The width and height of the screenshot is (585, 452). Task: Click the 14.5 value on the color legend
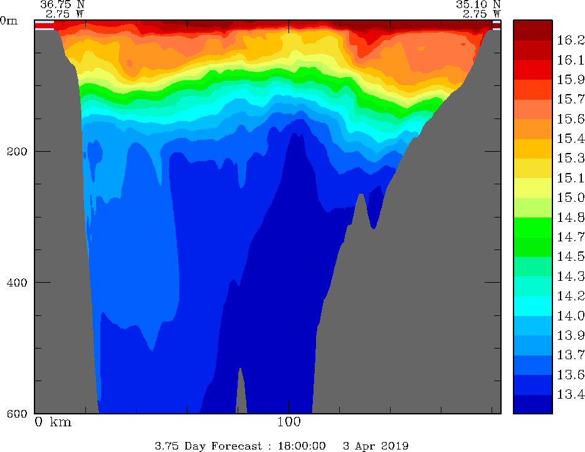click(x=571, y=256)
